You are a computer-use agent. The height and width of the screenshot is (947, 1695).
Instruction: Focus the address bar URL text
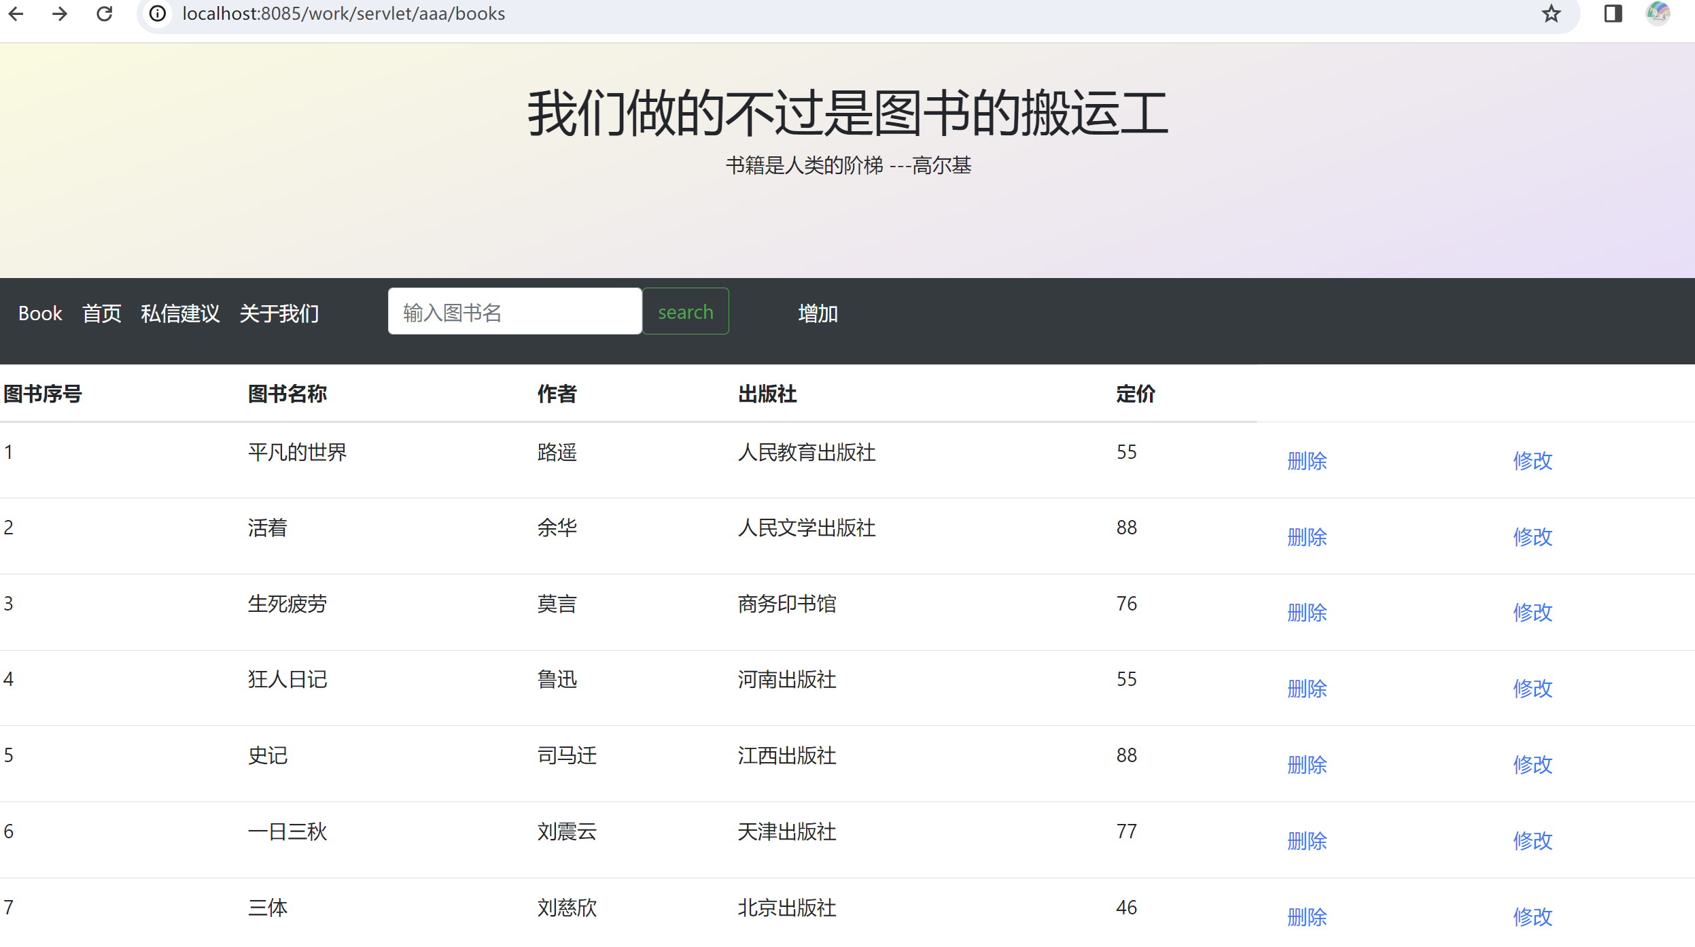click(343, 14)
